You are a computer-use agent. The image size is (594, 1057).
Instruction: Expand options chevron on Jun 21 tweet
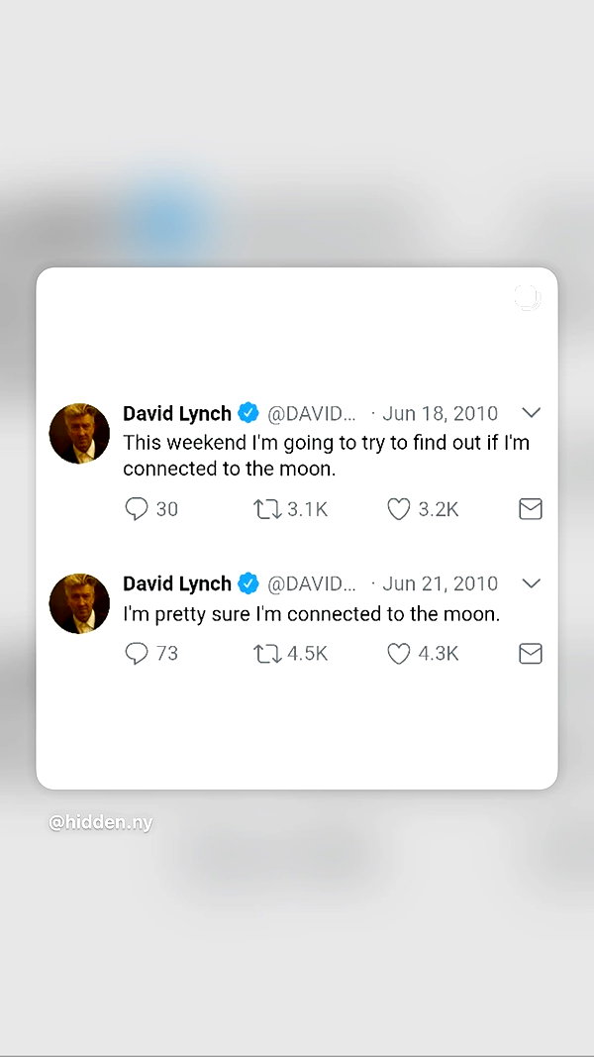[x=532, y=583]
